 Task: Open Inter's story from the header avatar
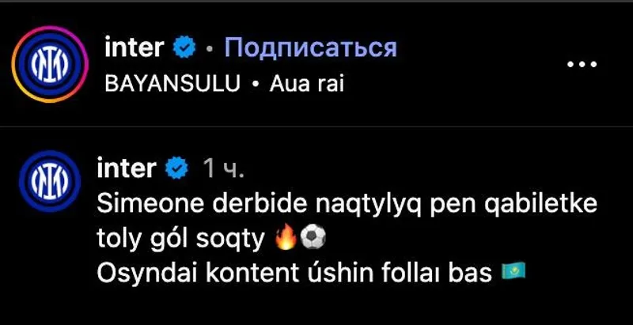point(50,65)
